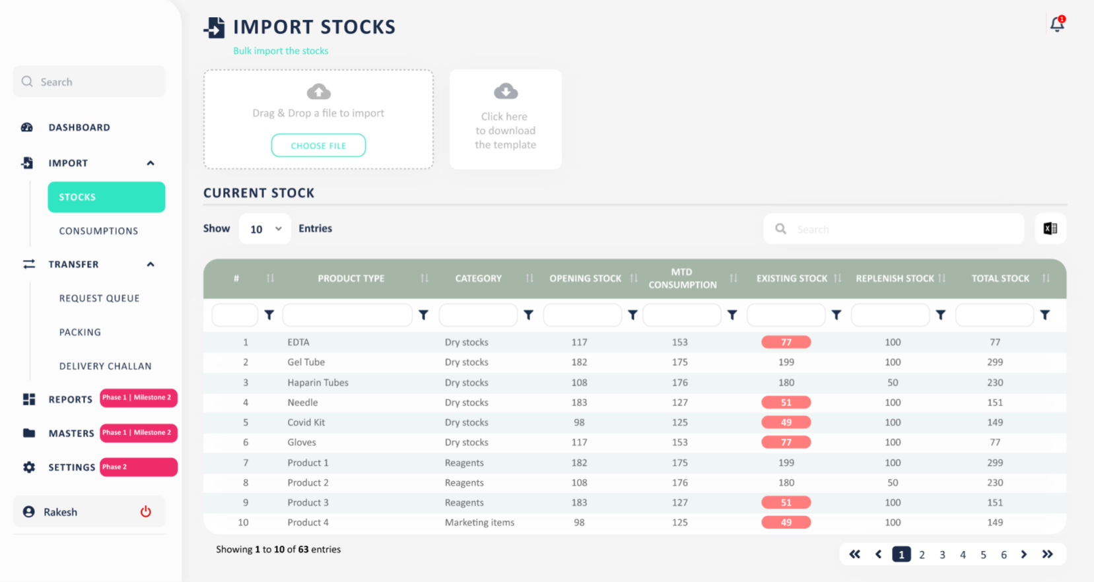The width and height of the screenshot is (1094, 582).
Task: Click the Product Type column filter icon
Action: click(x=424, y=315)
